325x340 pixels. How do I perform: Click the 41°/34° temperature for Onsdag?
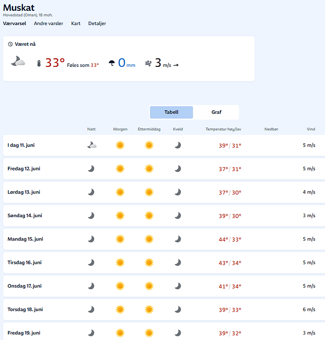230,286
